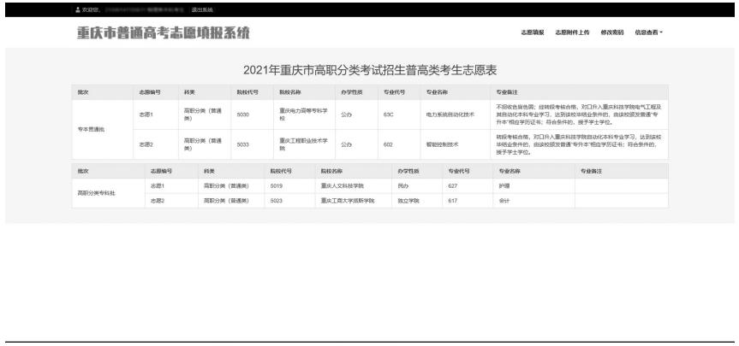This screenshot has width=739, height=346.
Task: Click the 重庆市普通高考志愿填报系统 site title
Action: (163, 32)
